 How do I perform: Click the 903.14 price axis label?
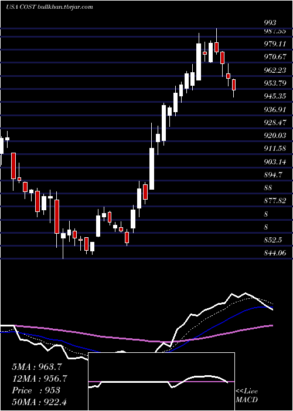click(275, 161)
